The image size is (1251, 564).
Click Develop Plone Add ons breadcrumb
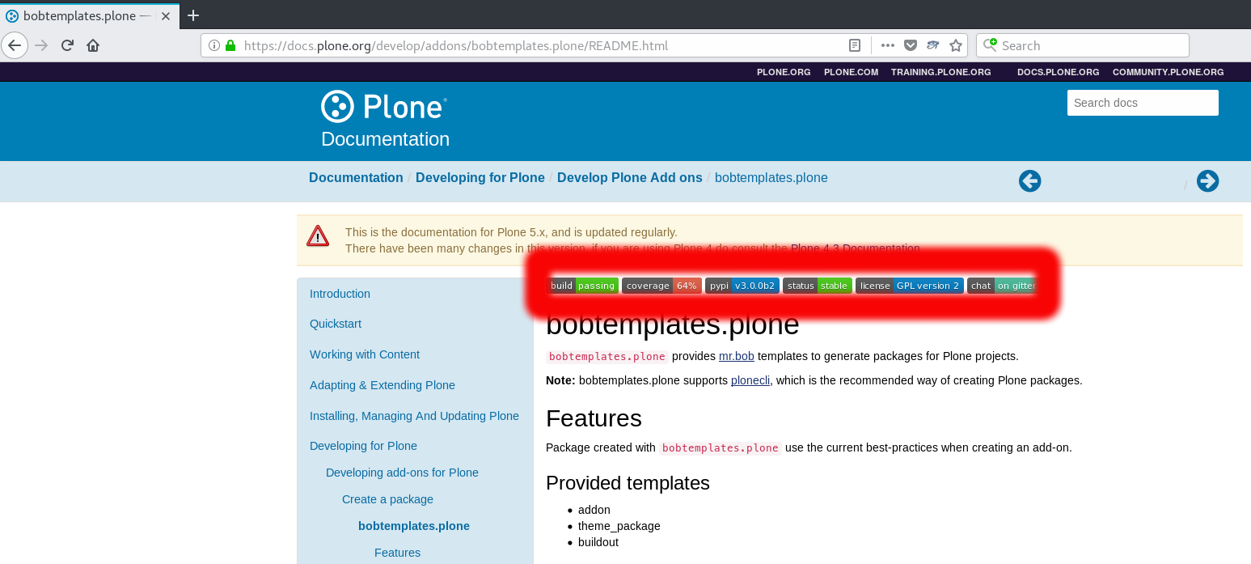pos(630,177)
